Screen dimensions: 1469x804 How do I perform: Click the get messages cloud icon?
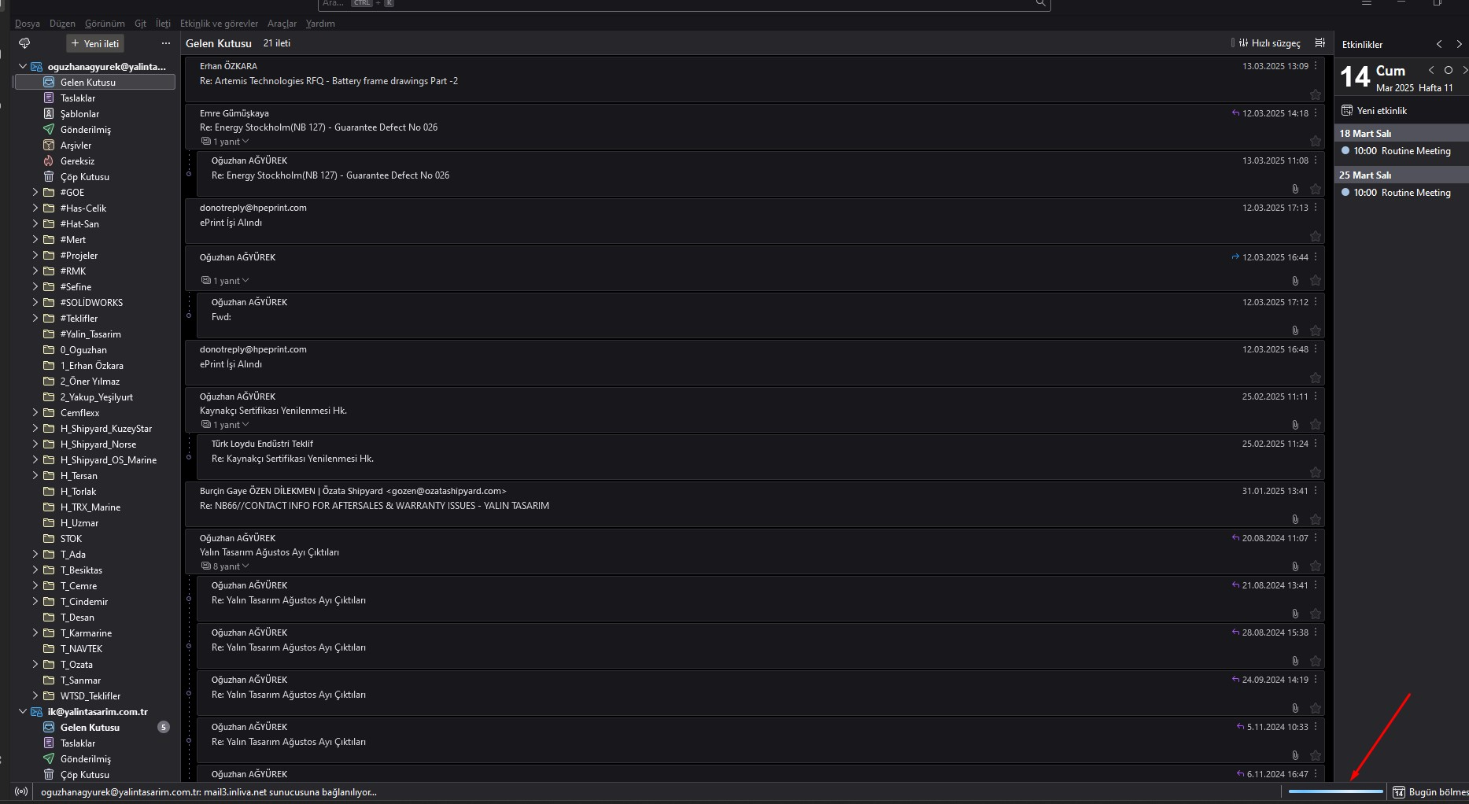click(24, 43)
